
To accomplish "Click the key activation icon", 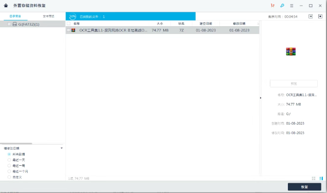I will 282,6.
